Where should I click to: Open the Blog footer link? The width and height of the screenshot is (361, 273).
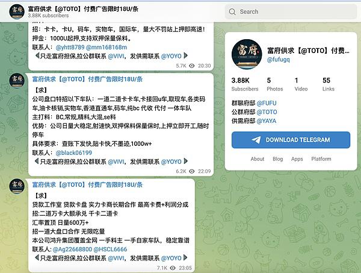tap(277, 159)
